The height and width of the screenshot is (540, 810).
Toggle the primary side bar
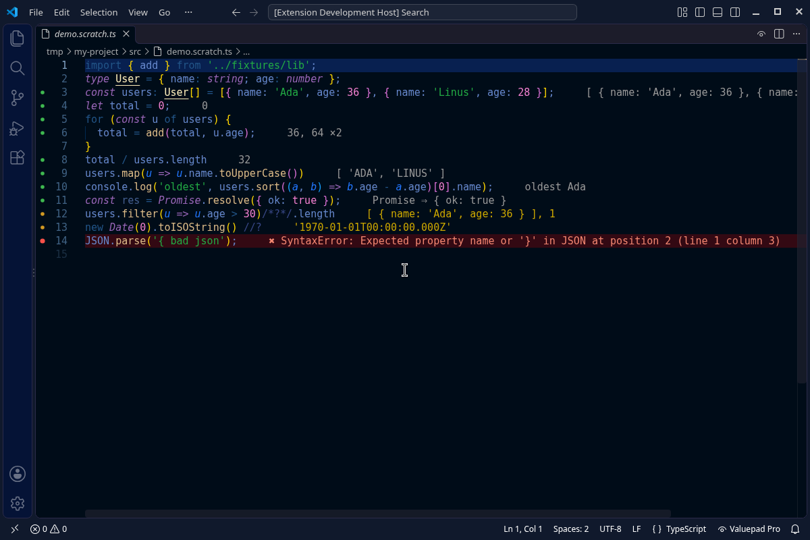coord(700,12)
